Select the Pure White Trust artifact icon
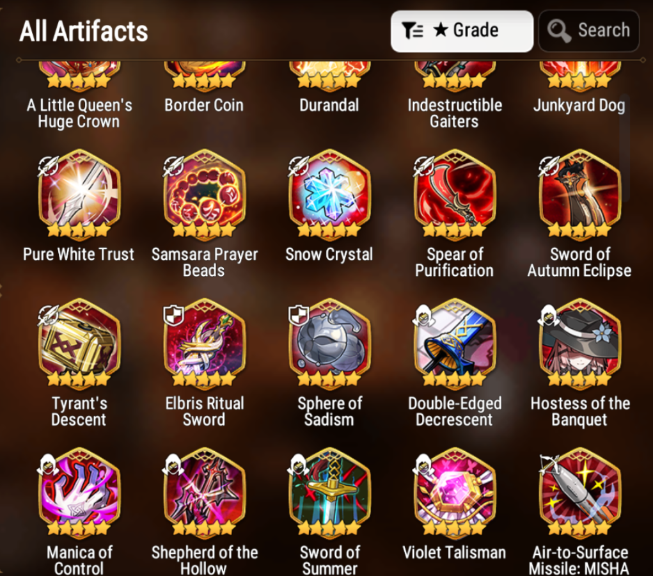653x576 pixels. tap(79, 194)
